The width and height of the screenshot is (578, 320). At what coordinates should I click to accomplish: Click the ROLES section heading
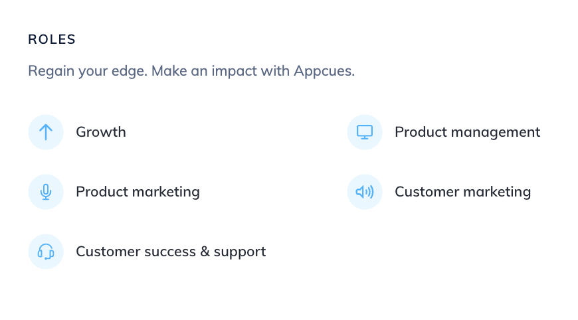point(52,39)
